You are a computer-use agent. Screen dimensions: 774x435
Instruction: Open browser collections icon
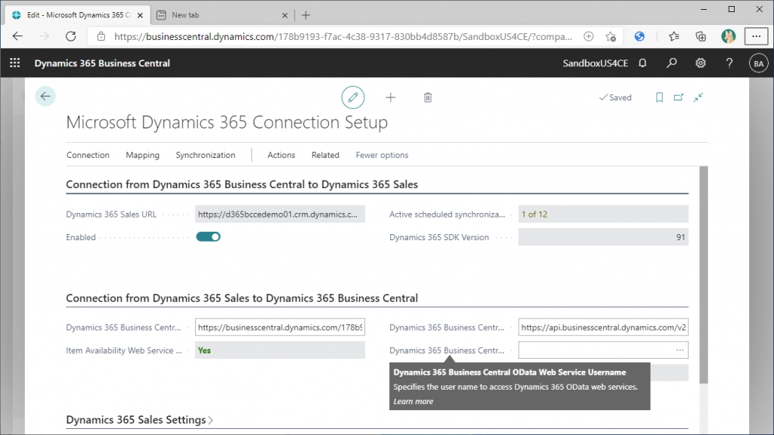701,36
